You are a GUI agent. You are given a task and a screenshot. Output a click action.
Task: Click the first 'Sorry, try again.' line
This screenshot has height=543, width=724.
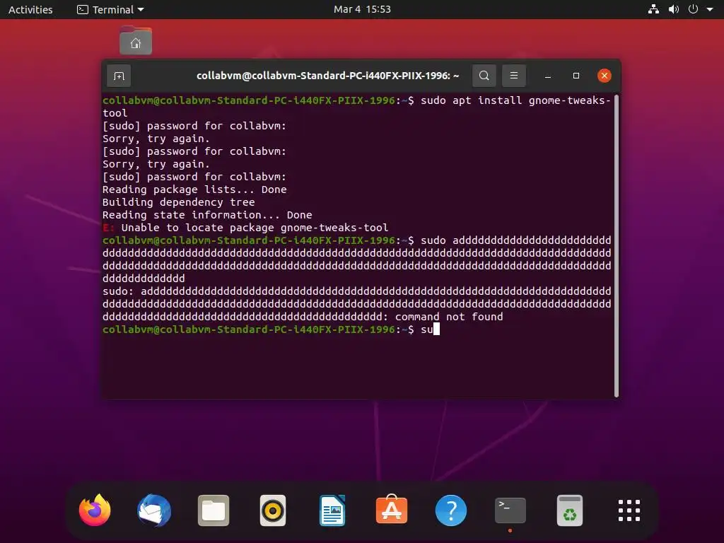(156, 139)
